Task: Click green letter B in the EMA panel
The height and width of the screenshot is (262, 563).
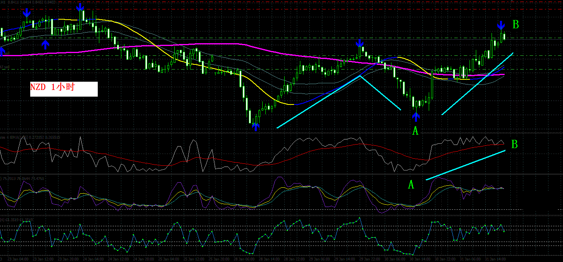Action: [514, 145]
